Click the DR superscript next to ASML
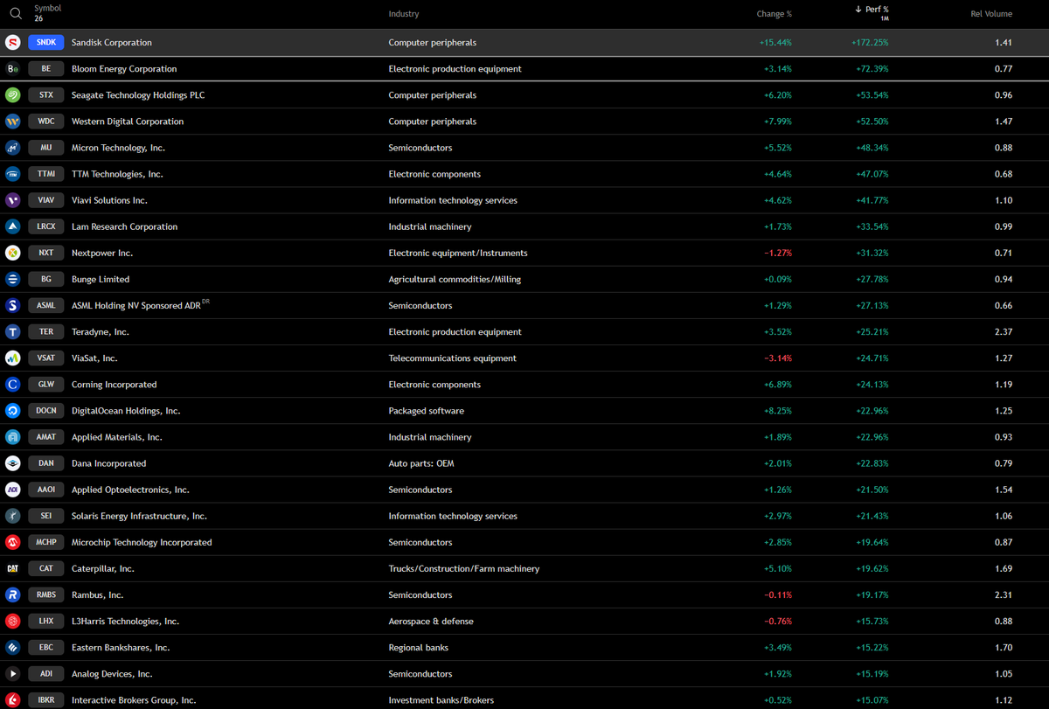Image resolution: width=1049 pixels, height=709 pixels. click(x=205, y=300)
